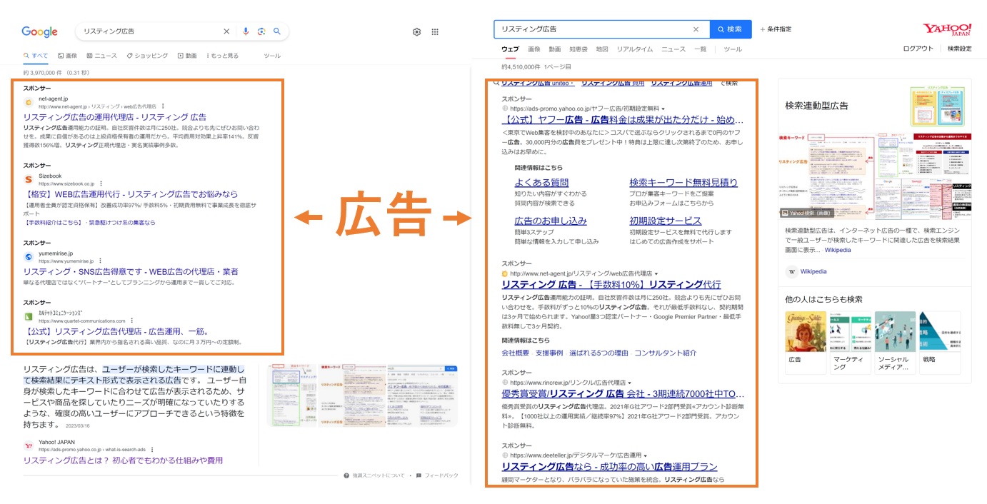Open Google settings gear
The width and height of the screenshot is (987, 504).
417,31
